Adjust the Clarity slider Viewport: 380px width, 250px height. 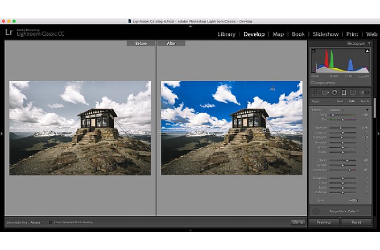point(342,160)
